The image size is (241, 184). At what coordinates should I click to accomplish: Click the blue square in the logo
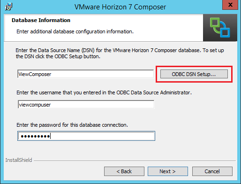tap(225, 32)
